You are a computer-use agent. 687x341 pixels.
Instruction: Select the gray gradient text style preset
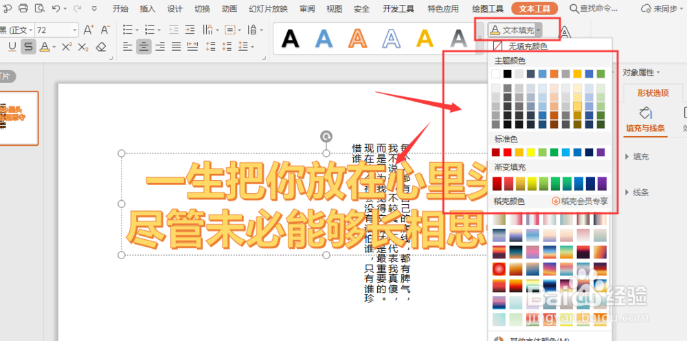(459, 38)
